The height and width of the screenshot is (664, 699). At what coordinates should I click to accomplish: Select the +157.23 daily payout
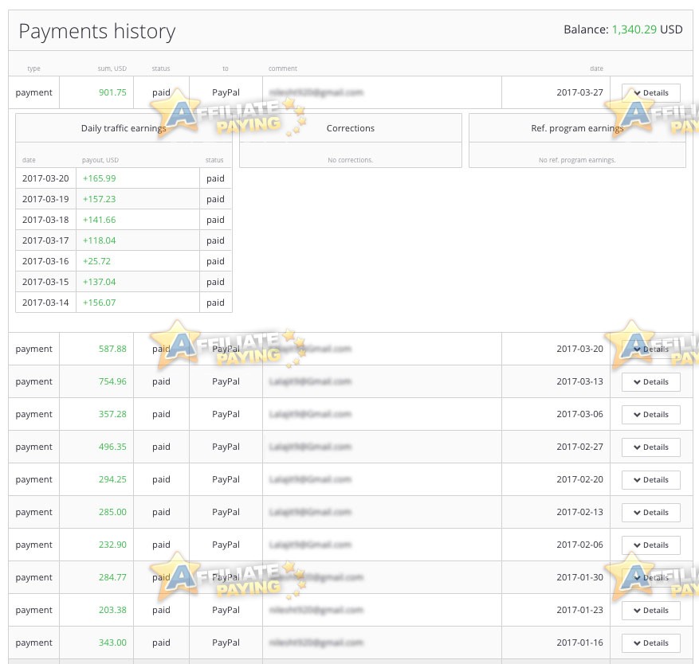pos(99,199)
